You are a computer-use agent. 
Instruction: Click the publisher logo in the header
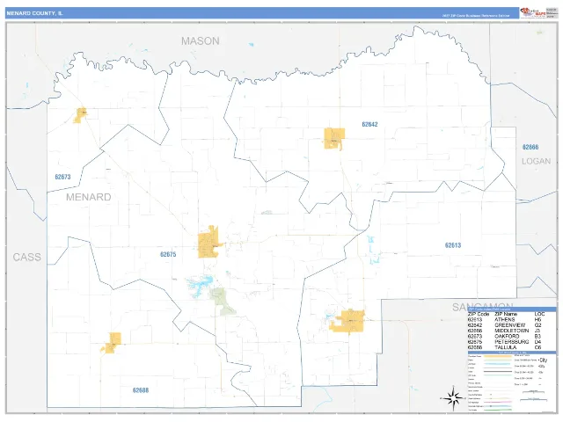point(533,12)
